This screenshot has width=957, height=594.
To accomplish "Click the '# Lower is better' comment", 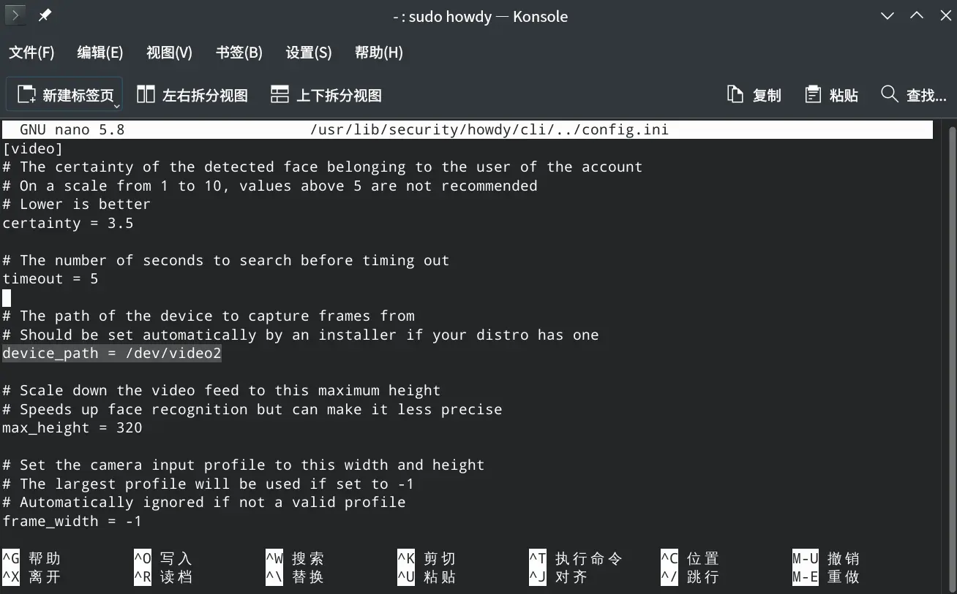I will click(x=77, y=204).
